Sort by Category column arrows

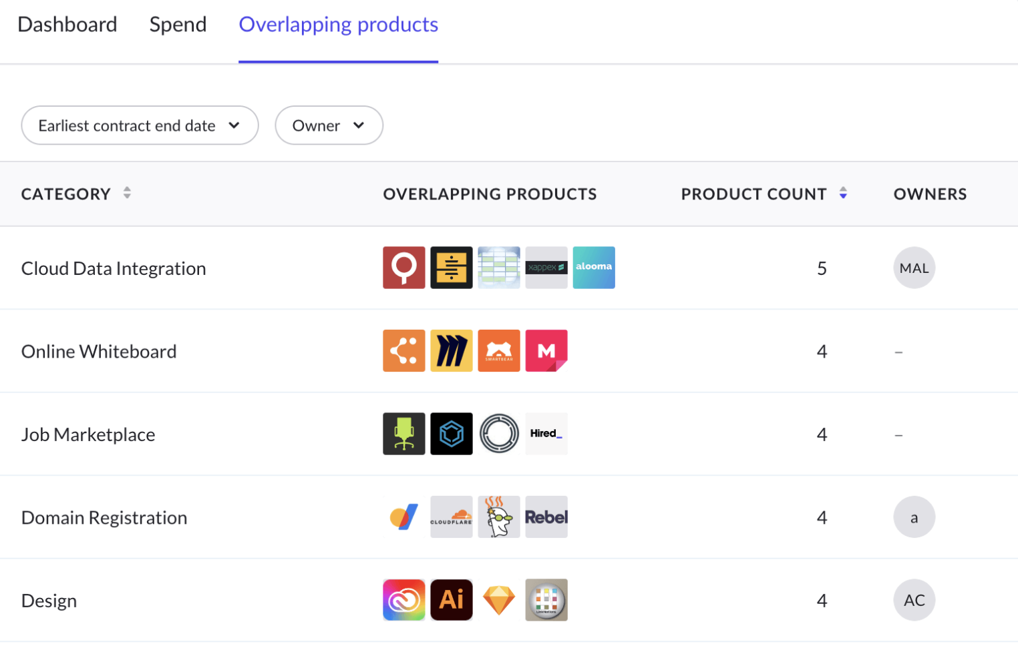127,194
